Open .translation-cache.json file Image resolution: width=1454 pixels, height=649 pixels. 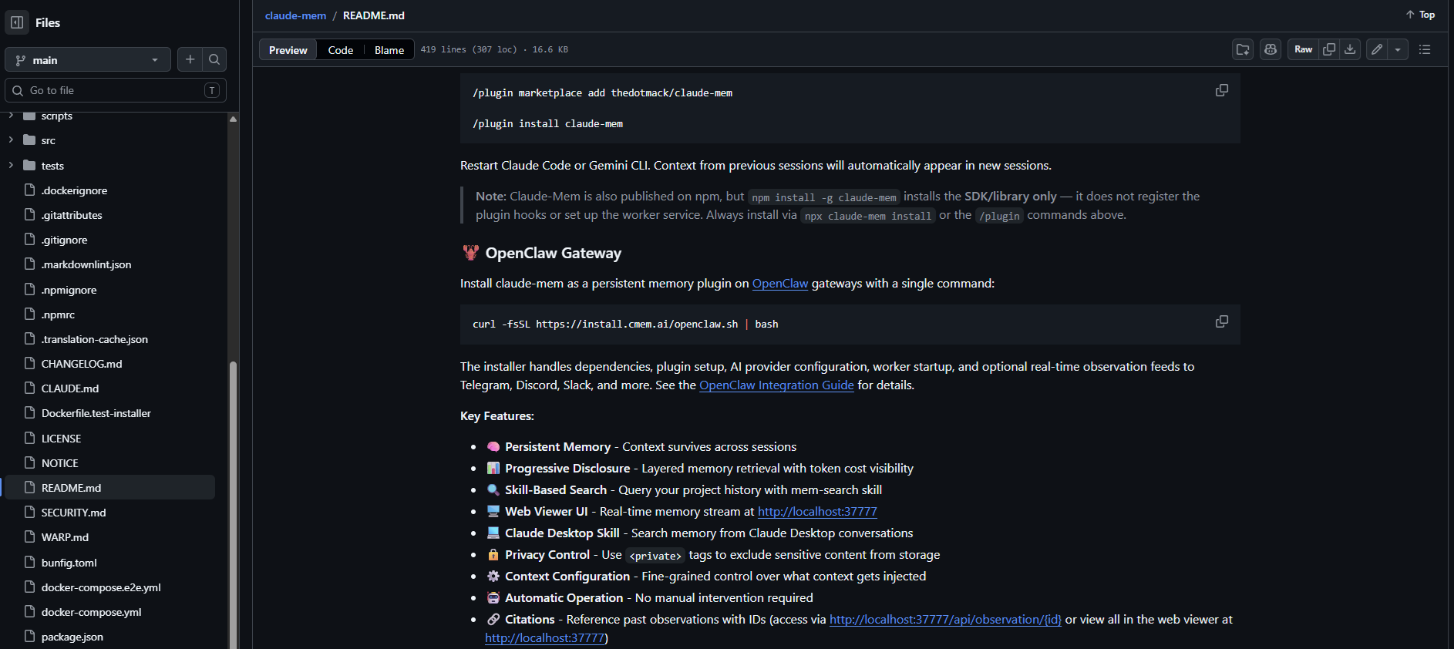point(95,339)
